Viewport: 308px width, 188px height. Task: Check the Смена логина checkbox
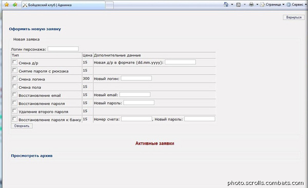coord(14,78)
